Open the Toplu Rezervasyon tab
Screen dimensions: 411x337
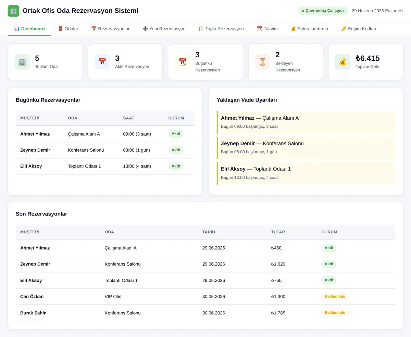coord(221,29)
